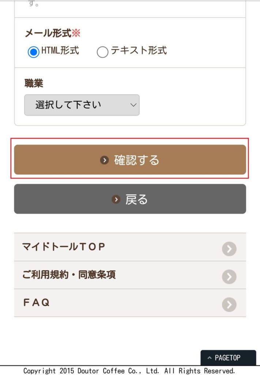The height and width of the screenshot is (375, 260).
Task: Click the chevron icon for ご利用規約・同意条項
Action: click(x=229, y=277)
